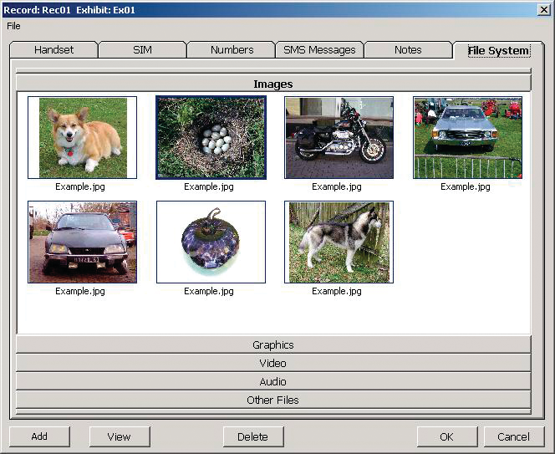Select the bird nest with eggs thumbnail
The image size is (555, 454).
point(211,137)
